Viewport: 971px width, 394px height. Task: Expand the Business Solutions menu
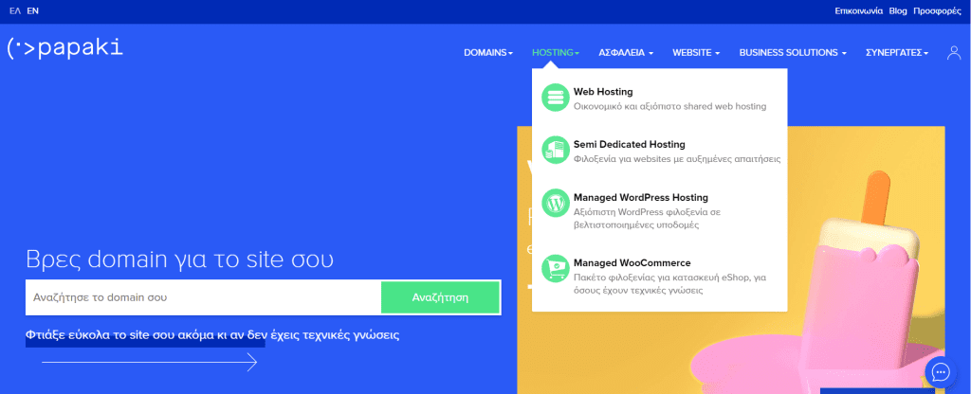coord(793,53)
